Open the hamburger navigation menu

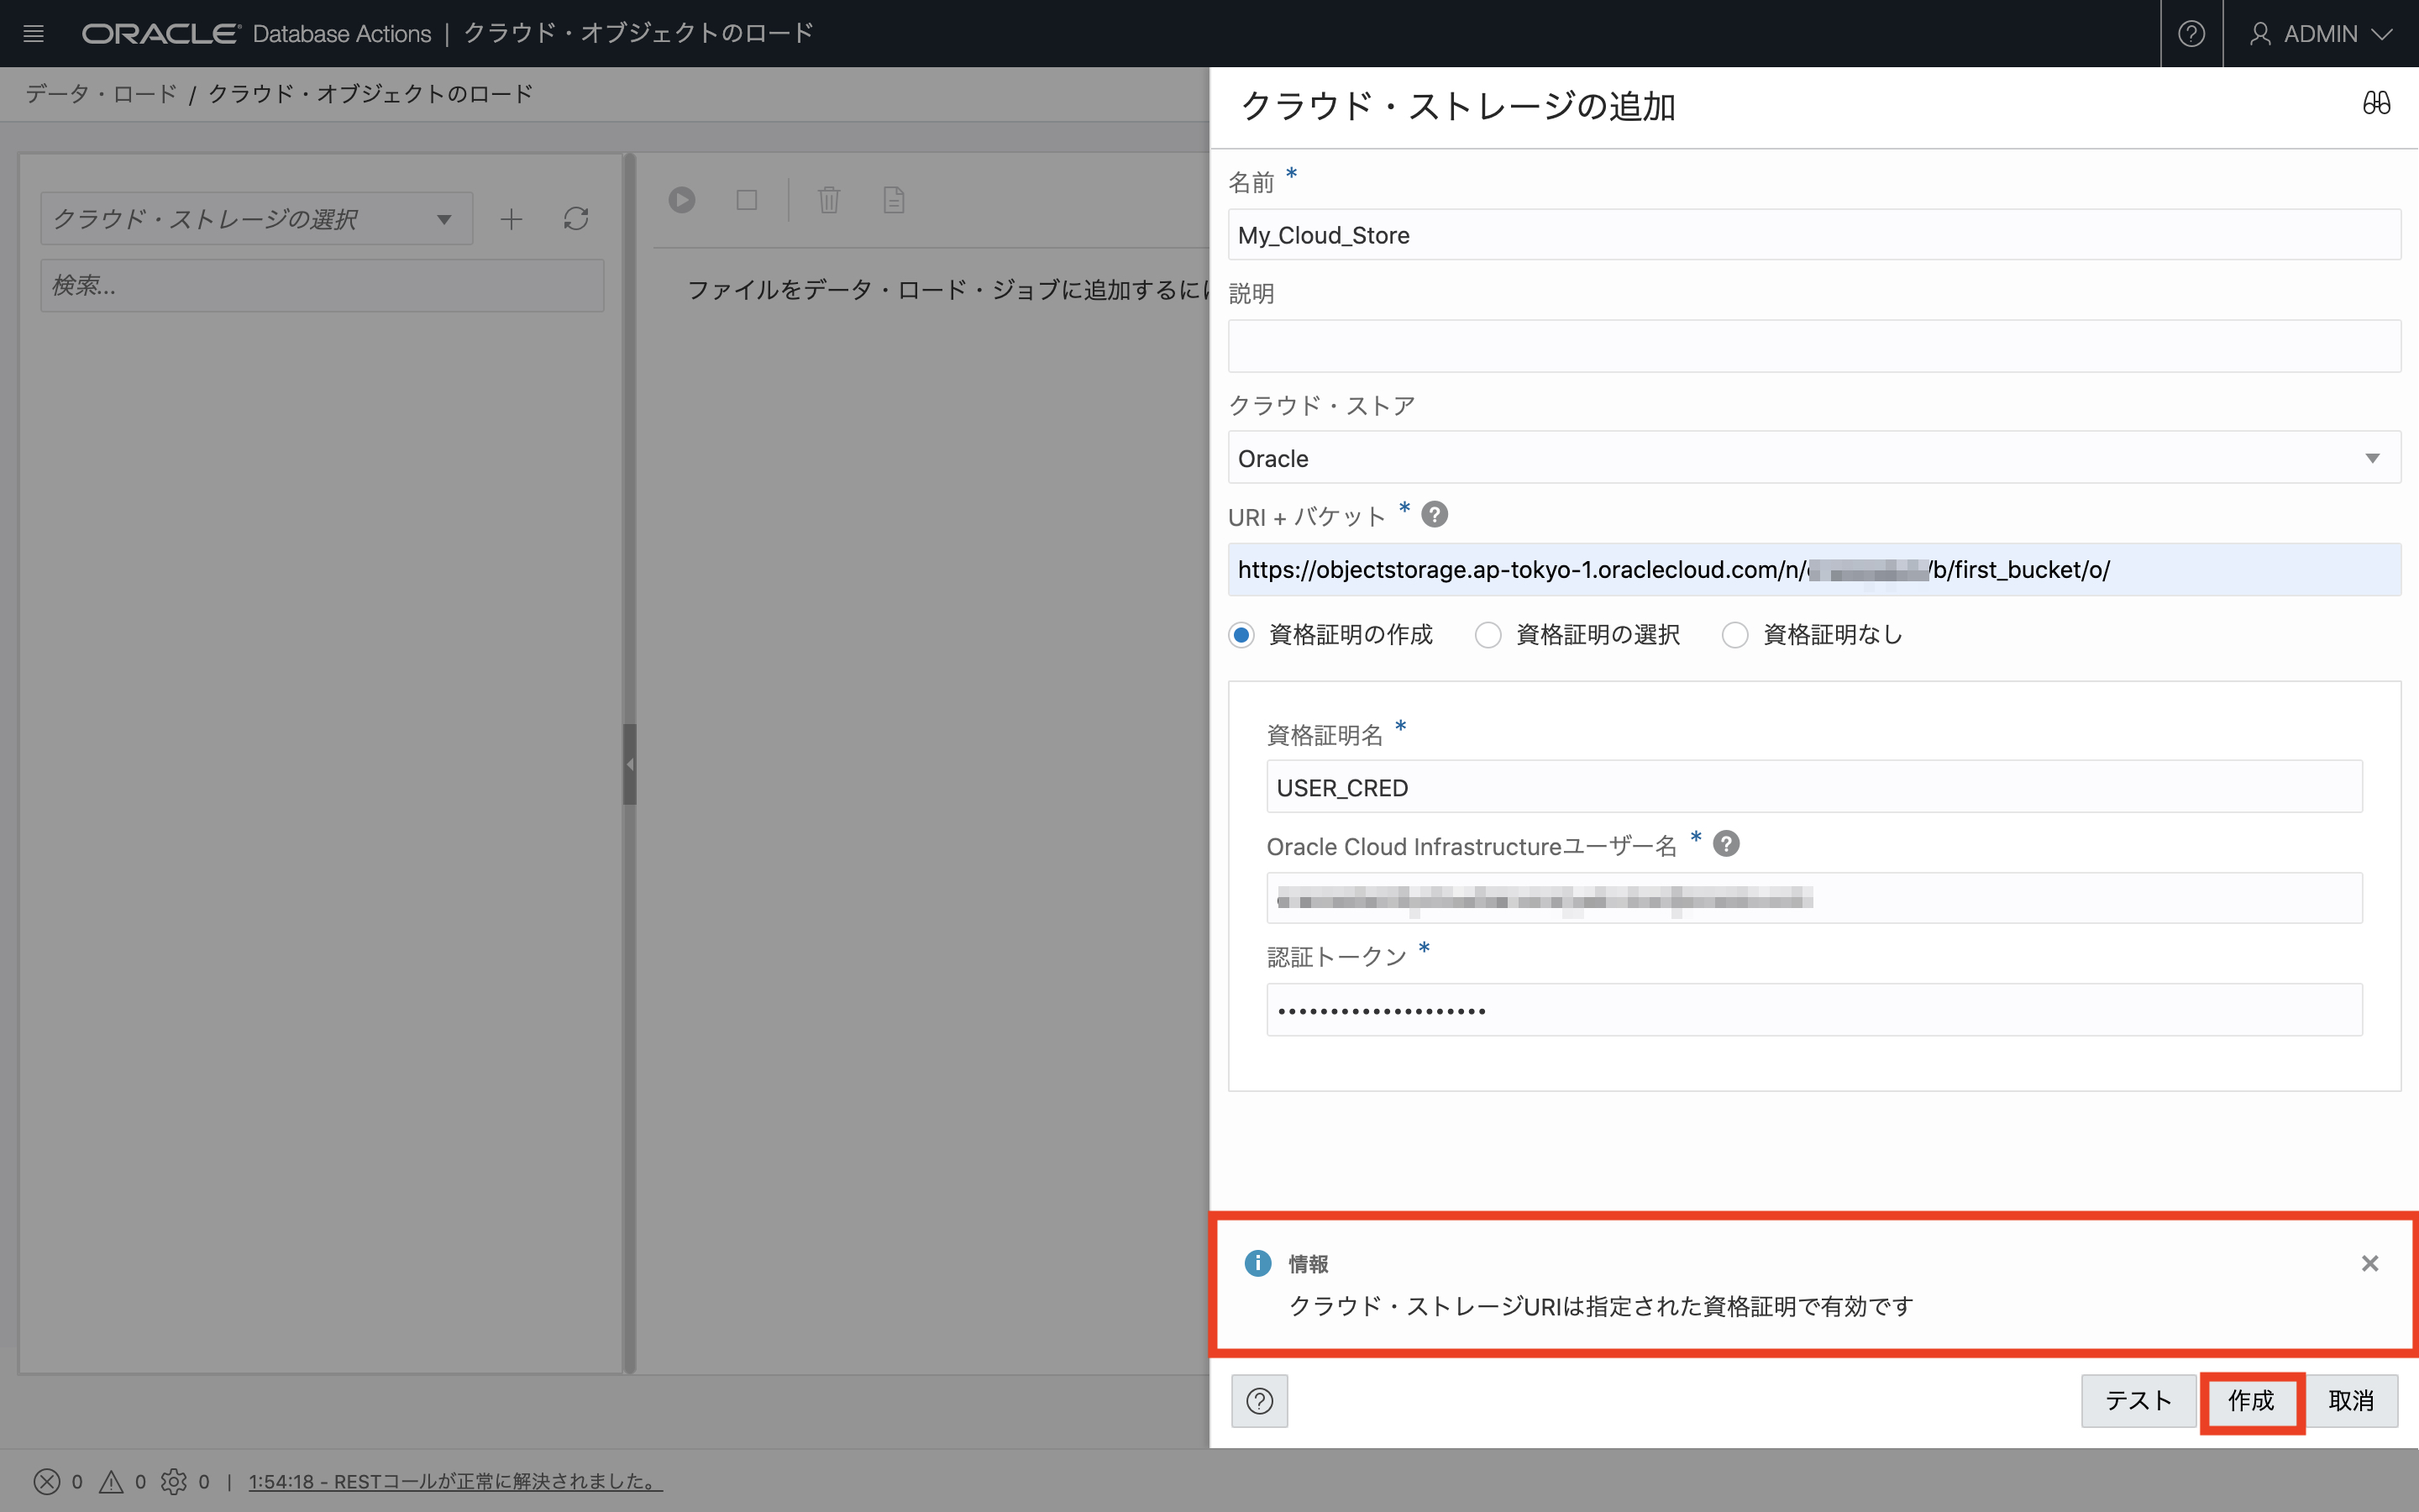tap(33, 33)
